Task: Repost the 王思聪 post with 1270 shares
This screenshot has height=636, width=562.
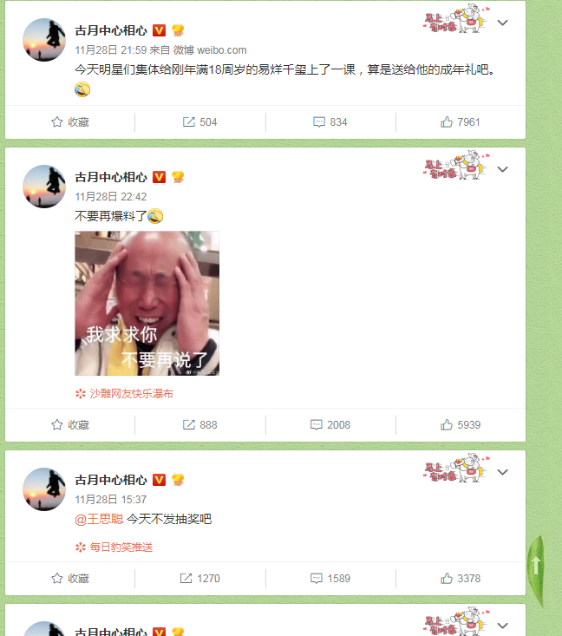Action: coord(199,579)
